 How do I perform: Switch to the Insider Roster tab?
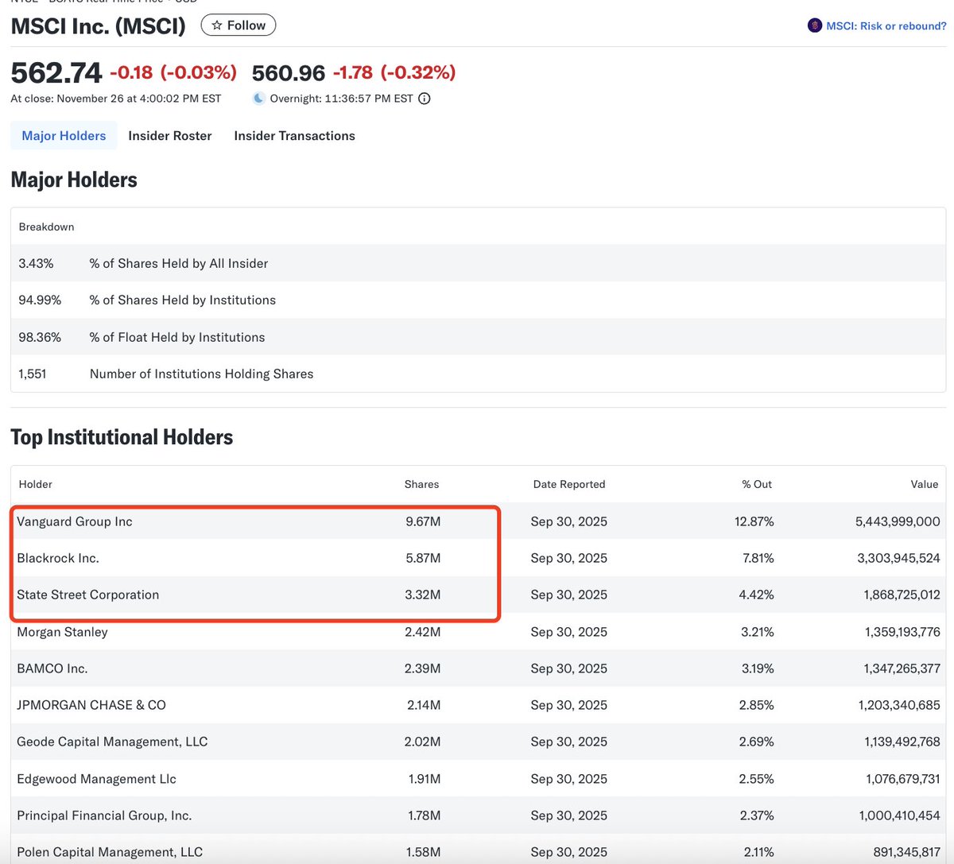point(170,136)
